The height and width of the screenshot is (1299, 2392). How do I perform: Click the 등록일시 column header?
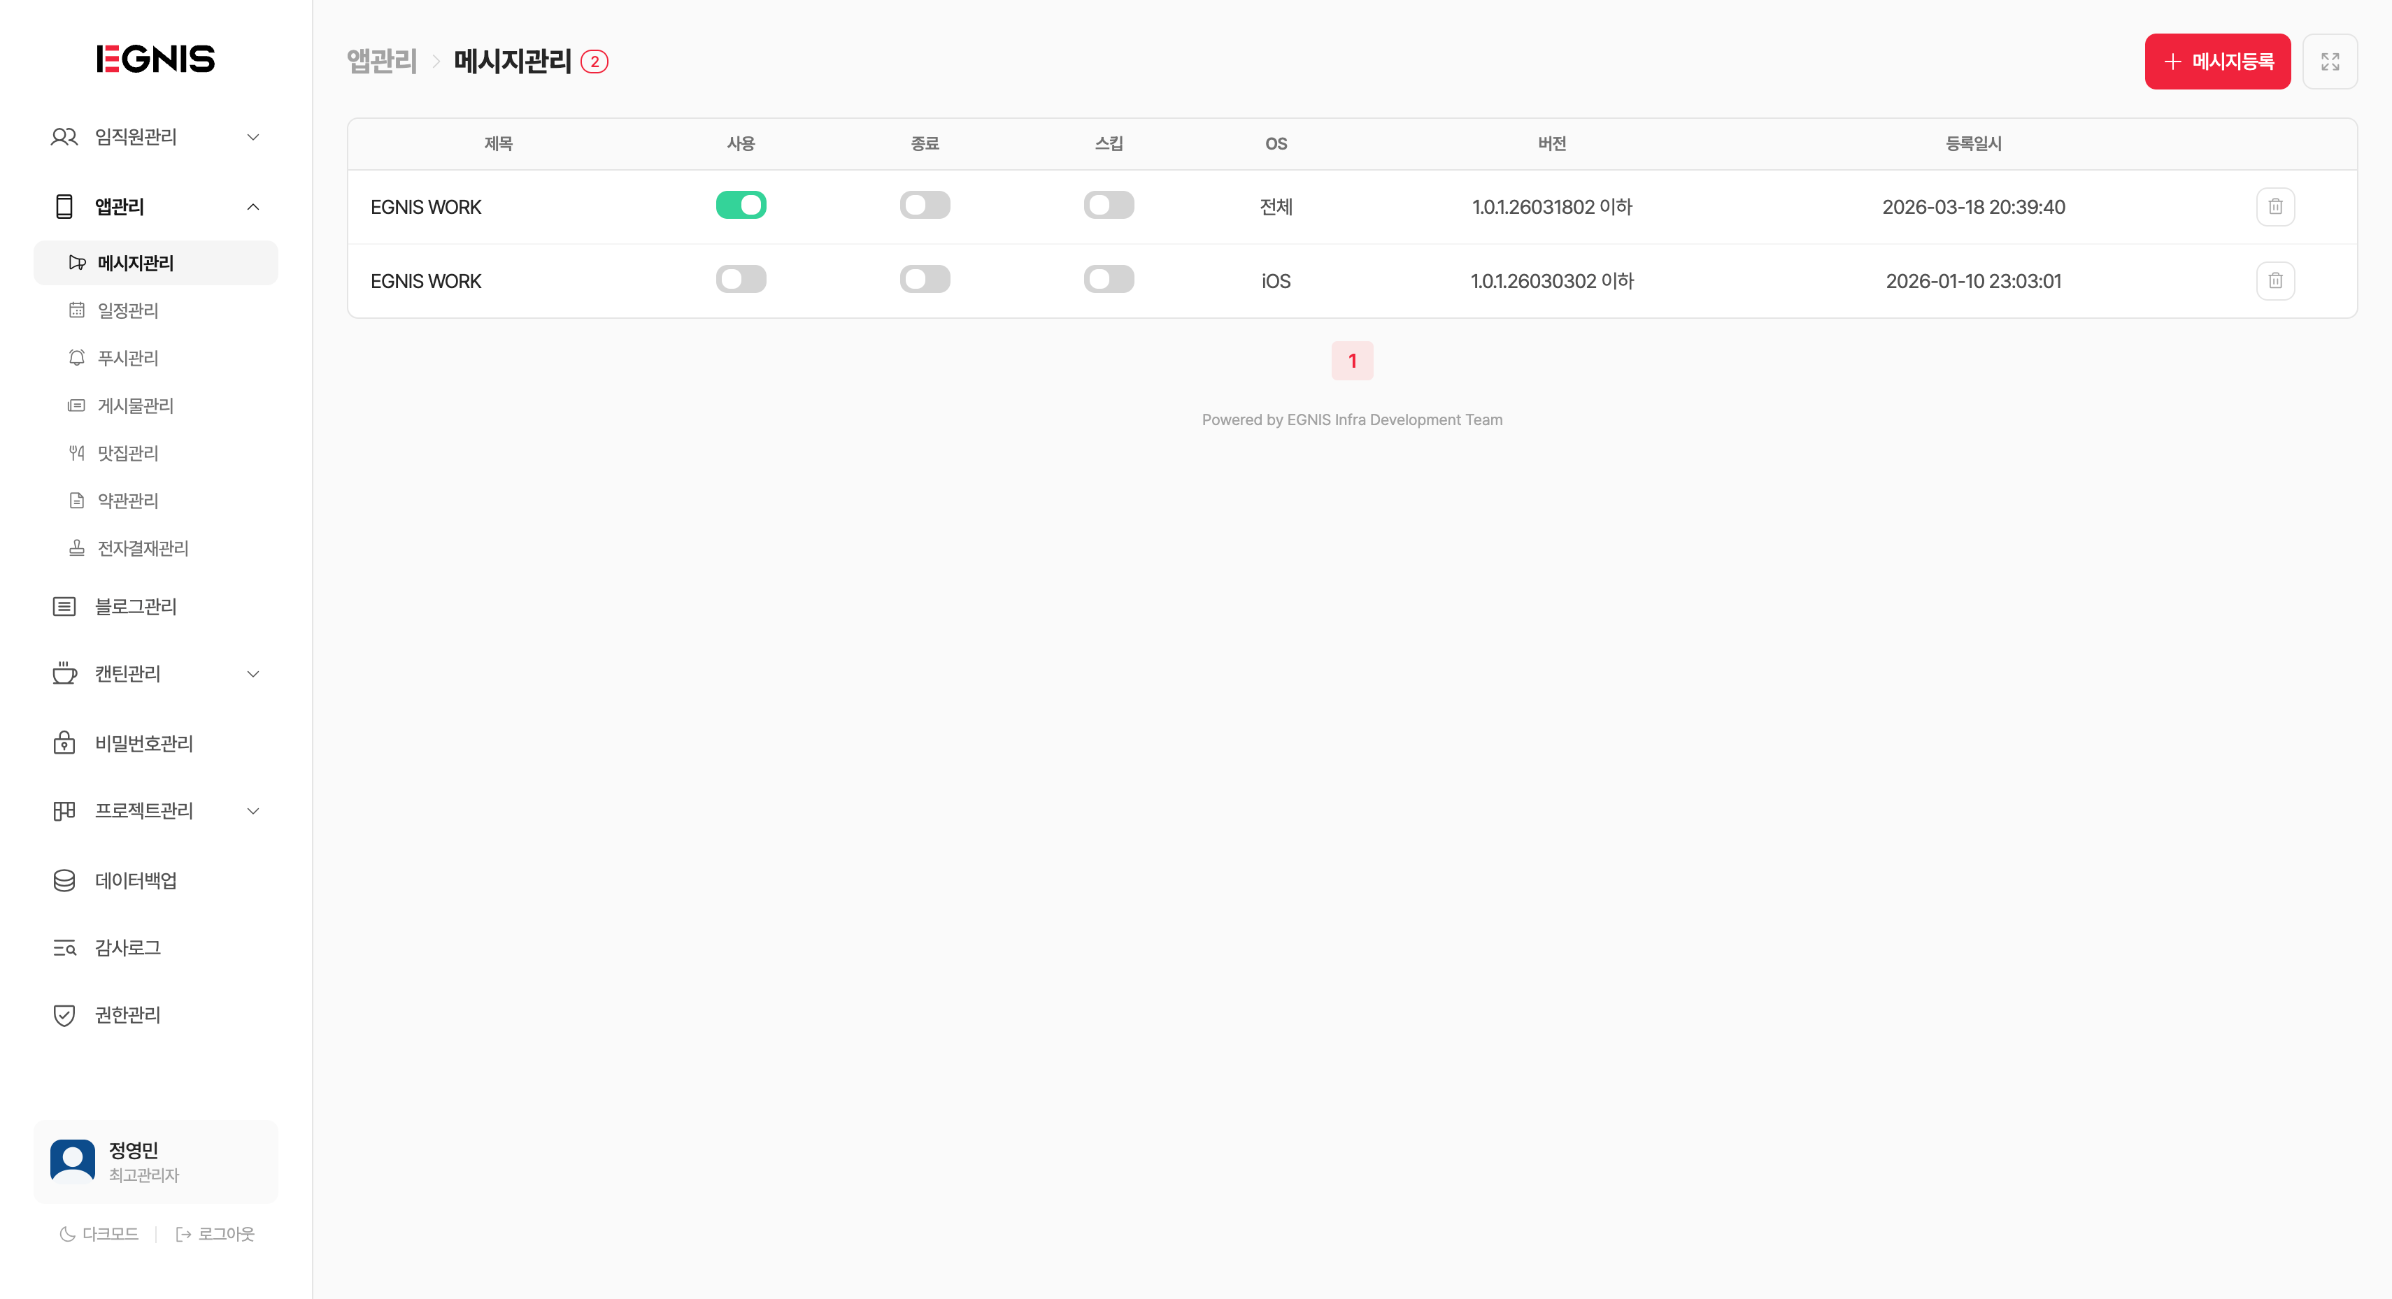pyautogui.click(x=1973, y=144)
